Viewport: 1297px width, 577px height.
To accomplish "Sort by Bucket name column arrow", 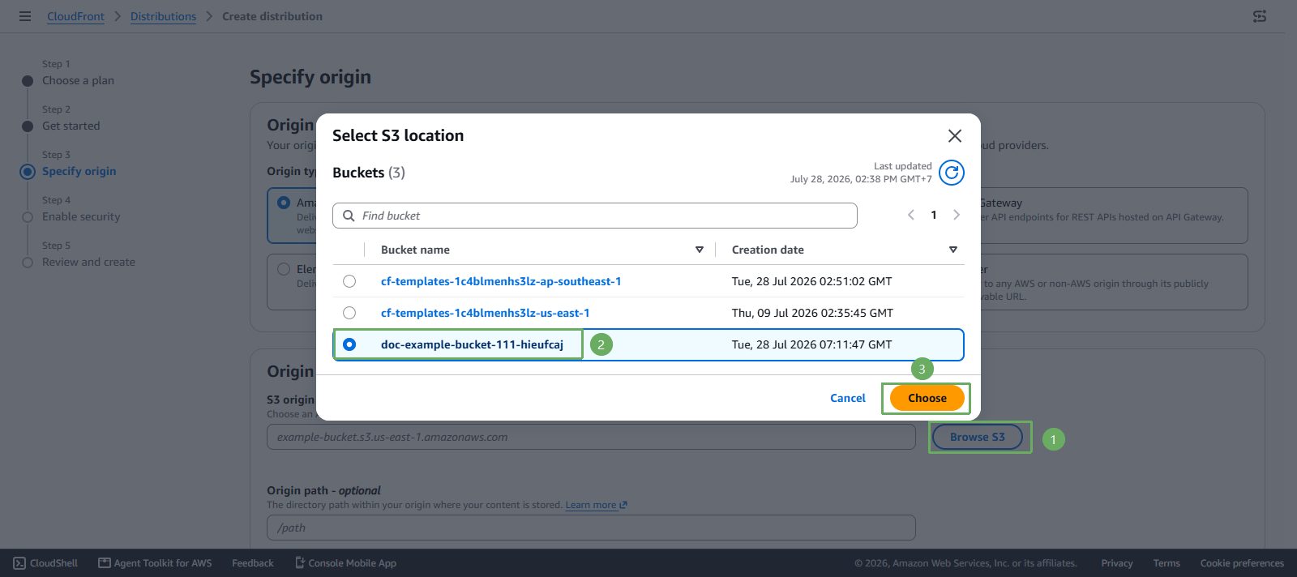I will (700, 250).
